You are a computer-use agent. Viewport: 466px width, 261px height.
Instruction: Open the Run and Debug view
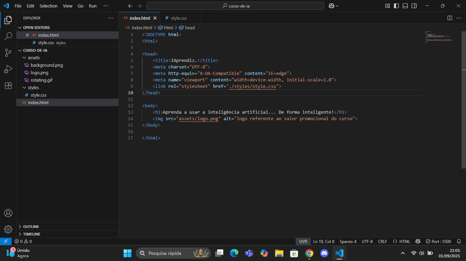pos(8,69)
